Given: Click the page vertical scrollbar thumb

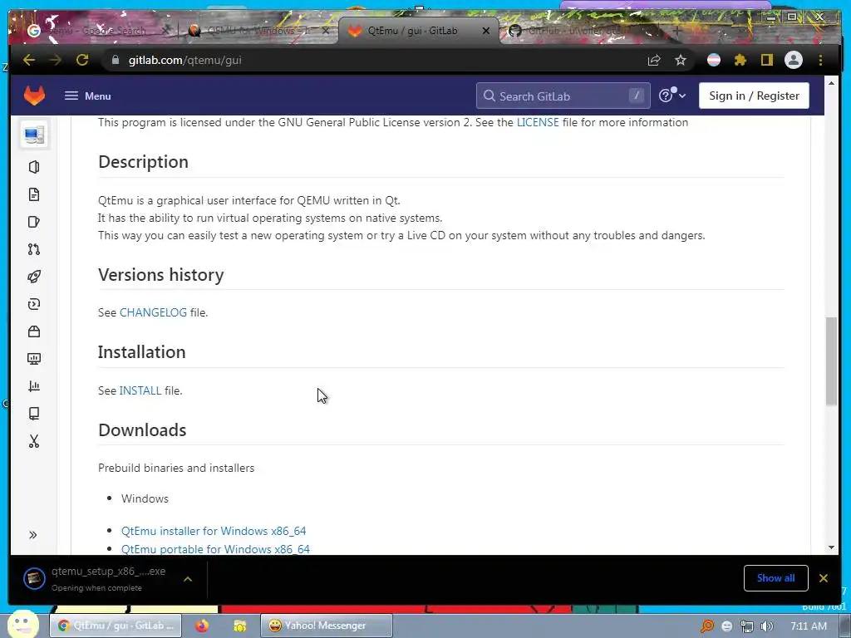Looking at the screenshot, I should point(831,361).
